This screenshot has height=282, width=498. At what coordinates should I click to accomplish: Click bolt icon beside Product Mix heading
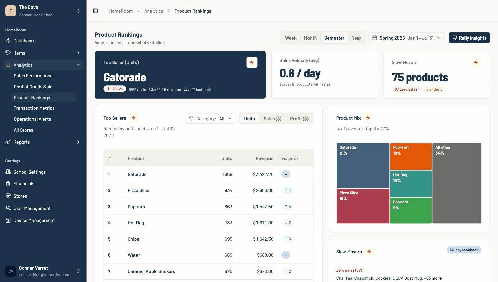click(368, 118)
